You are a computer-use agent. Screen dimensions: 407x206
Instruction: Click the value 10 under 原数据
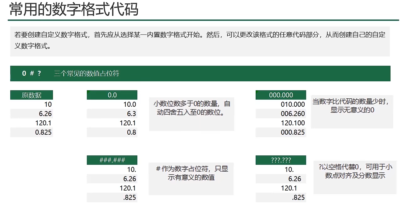(31, 104)
